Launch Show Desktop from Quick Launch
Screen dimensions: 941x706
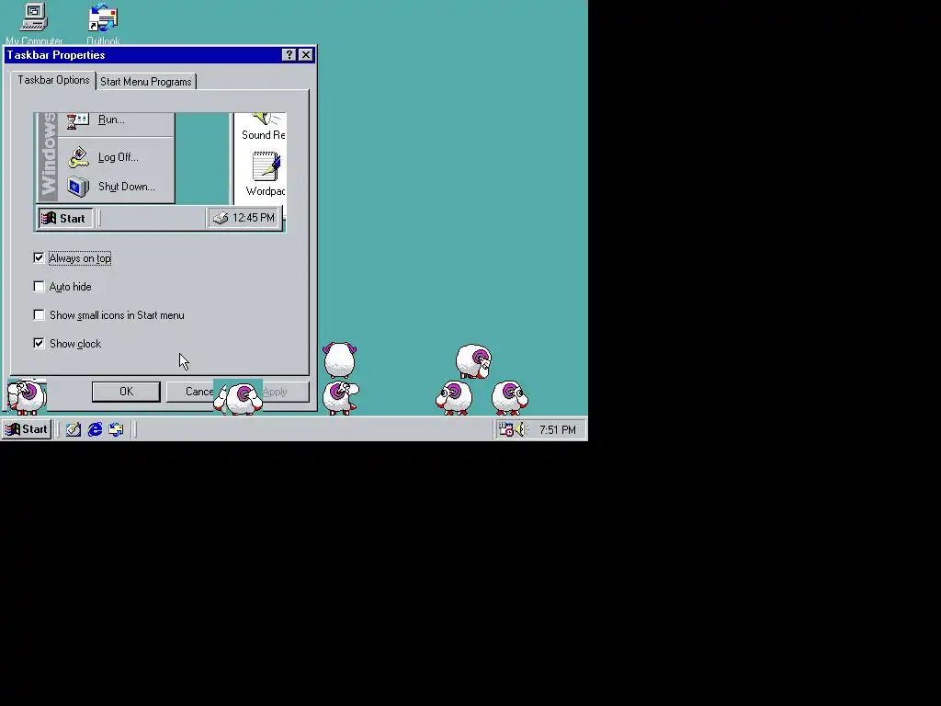(x=74, y=429)
